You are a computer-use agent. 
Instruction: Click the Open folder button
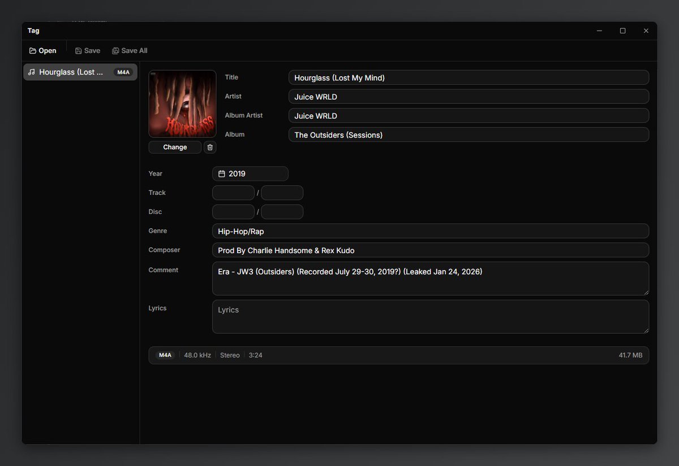point(43,51)
